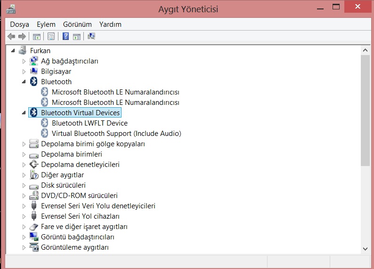The width and height of the screenshot is (374, 269).
Task: Click the Scan for hardware changes icon
Action: pyautogui.click(x=91, y=36)
